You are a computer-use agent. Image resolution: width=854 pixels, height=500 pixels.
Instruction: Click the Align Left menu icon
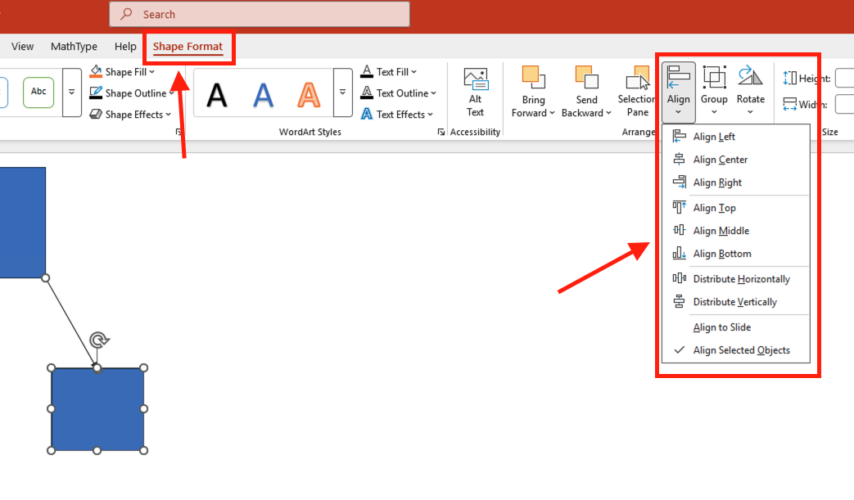[x=680, y=137]
